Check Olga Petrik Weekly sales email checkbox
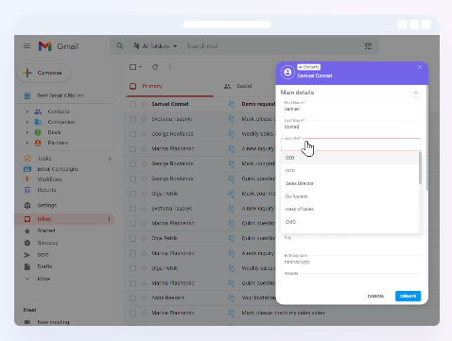The image size is (452, 341). [x=132, y=268]
